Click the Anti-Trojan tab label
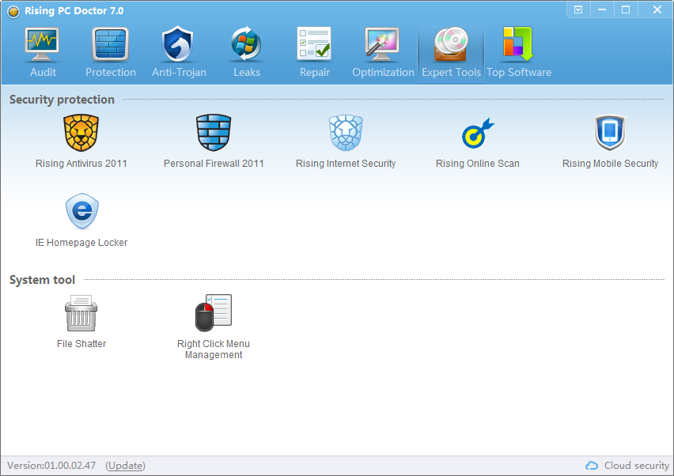 pyautogui.click(x=179, y=72)
